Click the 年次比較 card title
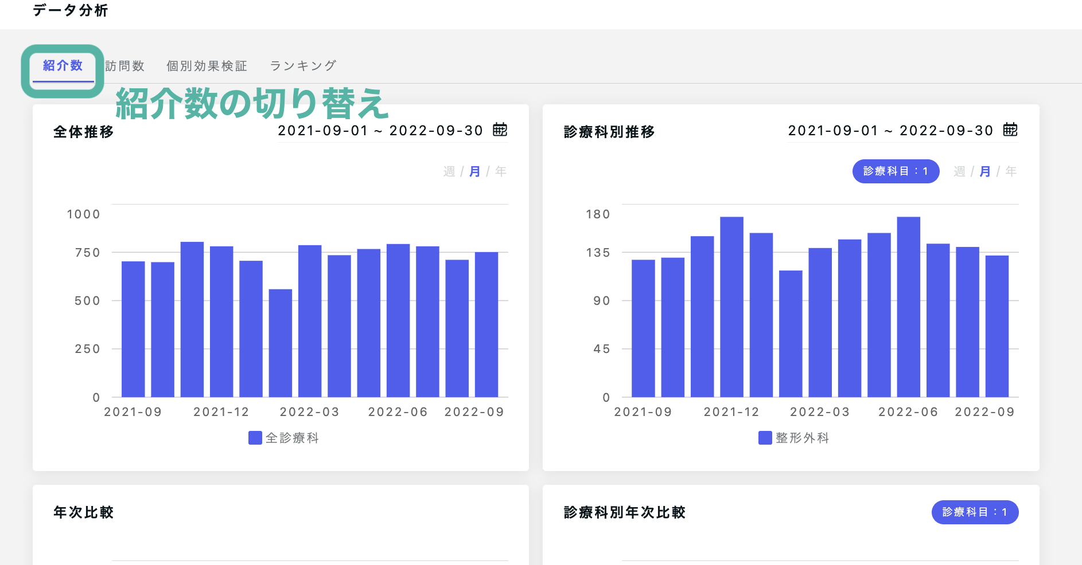 click(84, 512)
